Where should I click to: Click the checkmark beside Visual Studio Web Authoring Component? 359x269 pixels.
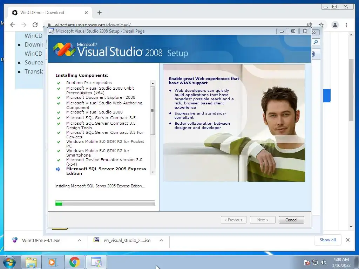click(x=59, y=103)
